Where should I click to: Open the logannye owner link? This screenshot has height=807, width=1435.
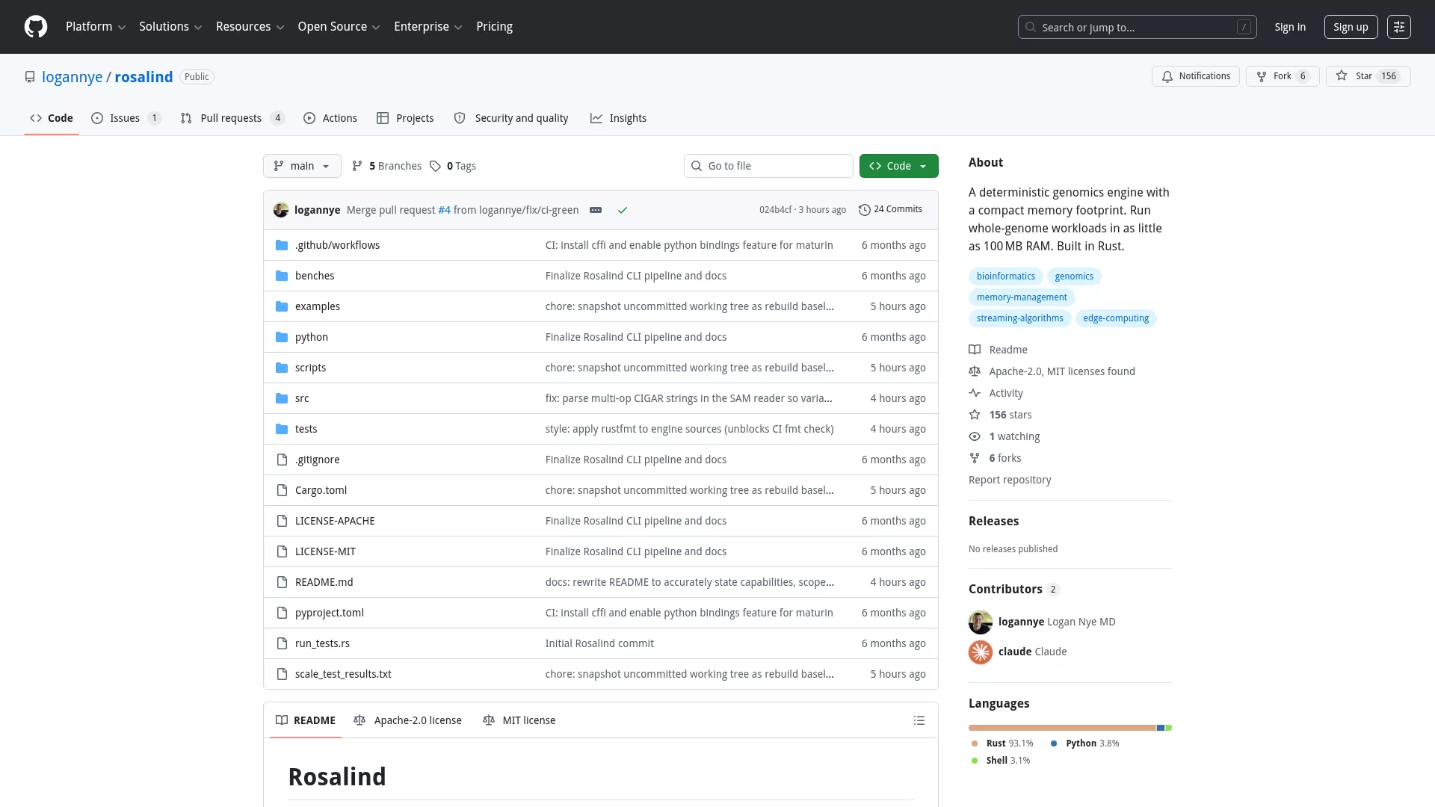point(72,77)
